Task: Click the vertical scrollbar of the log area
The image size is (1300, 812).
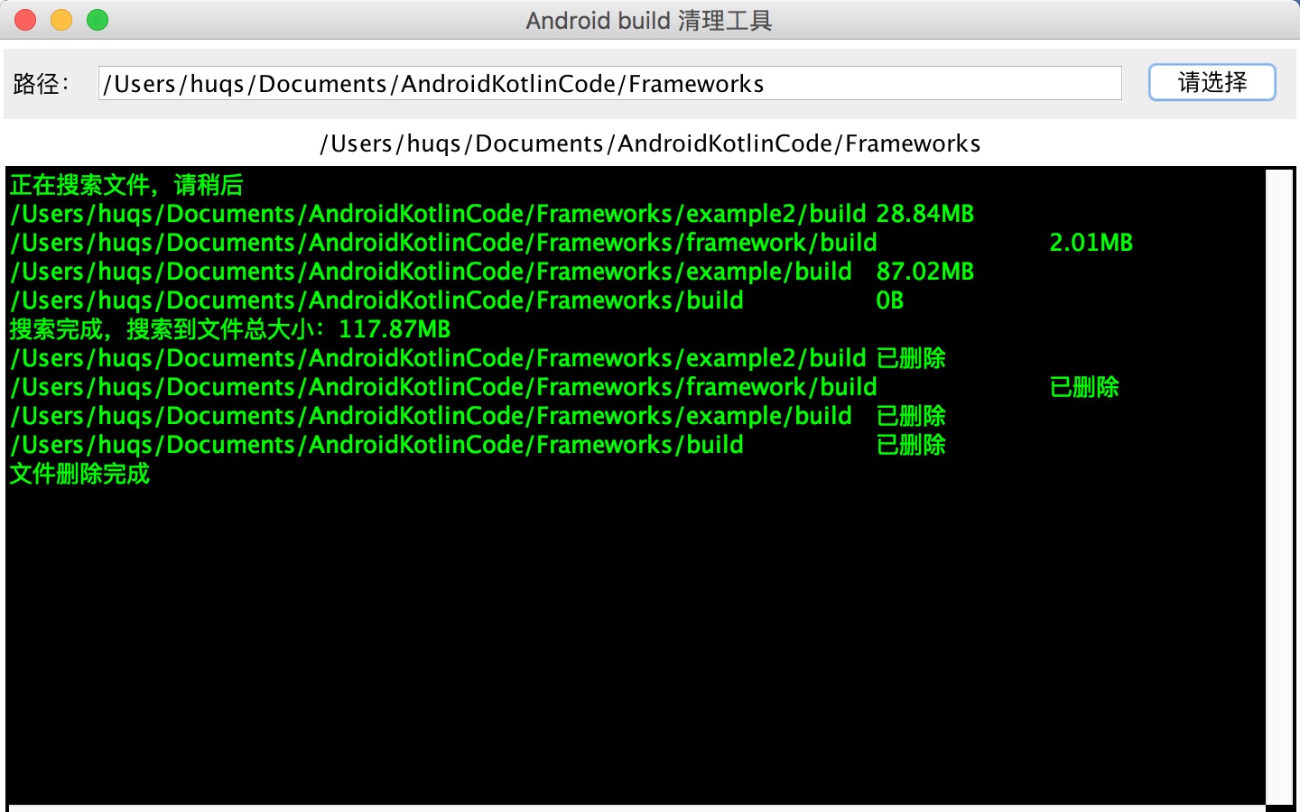Action: click(1280, 486)
